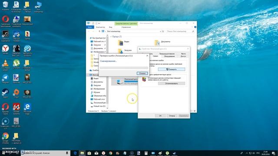278x156 pixels.
Task: Open Action Center notifications in tray
Action: [x=274, y=153]
